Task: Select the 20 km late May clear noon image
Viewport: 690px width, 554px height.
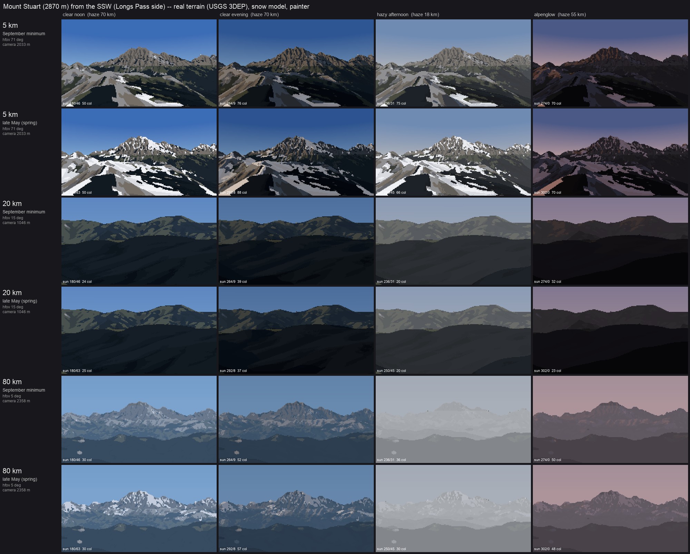Action: click(139, 330)
